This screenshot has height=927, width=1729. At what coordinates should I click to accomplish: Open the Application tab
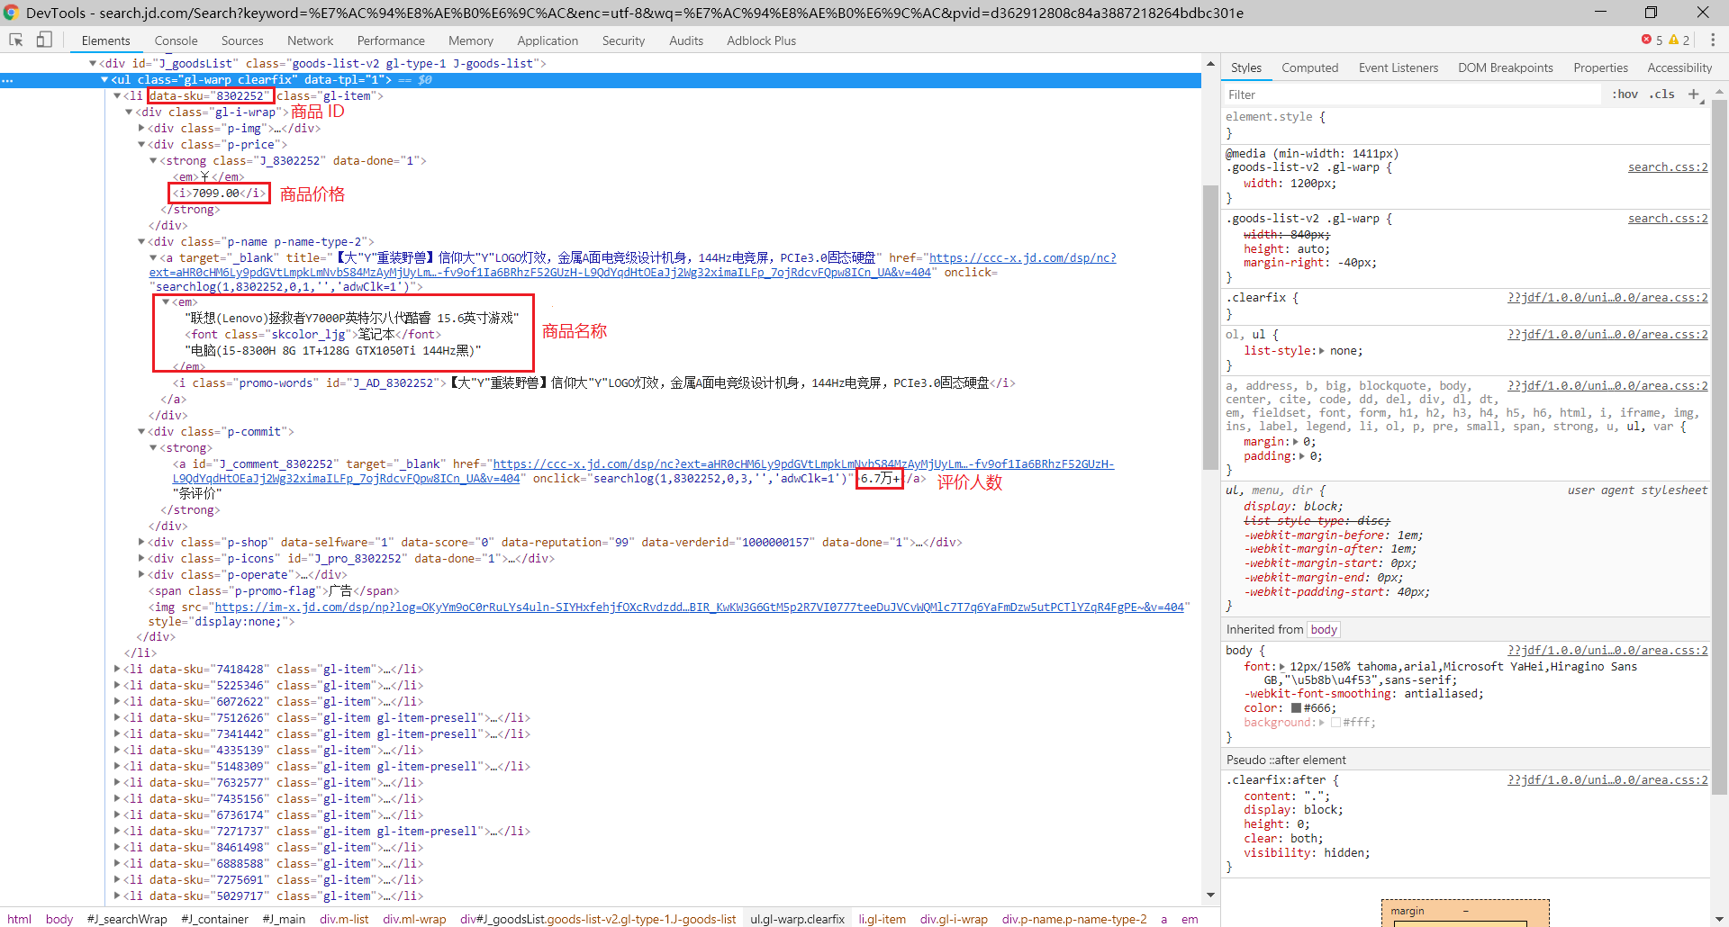point(548,40)
